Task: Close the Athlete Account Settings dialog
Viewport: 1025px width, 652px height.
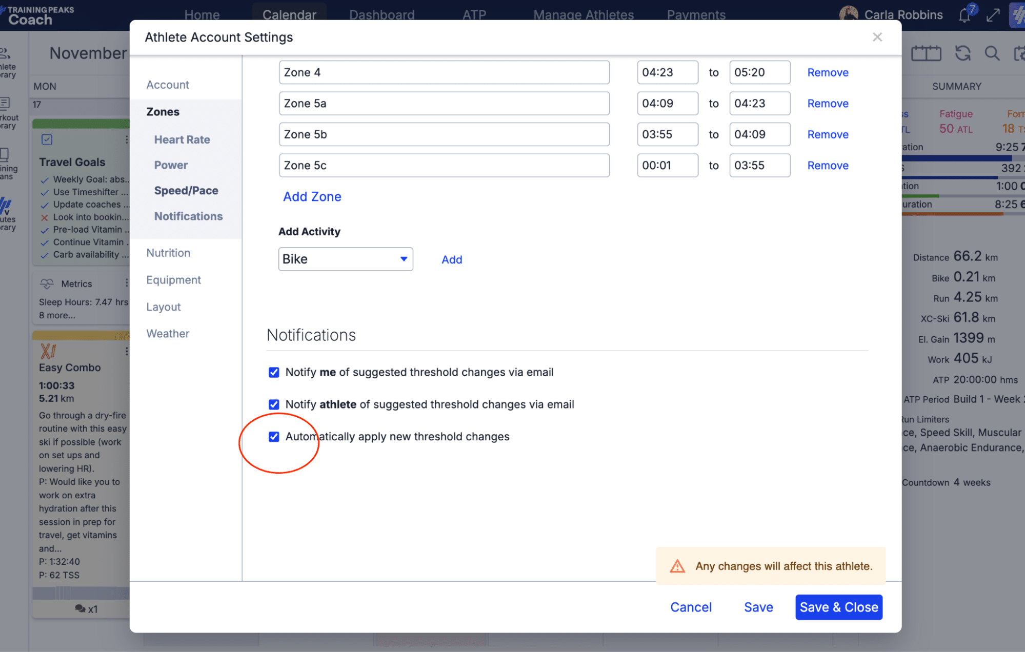Action: pyautogui.click(x=877, y=37)
